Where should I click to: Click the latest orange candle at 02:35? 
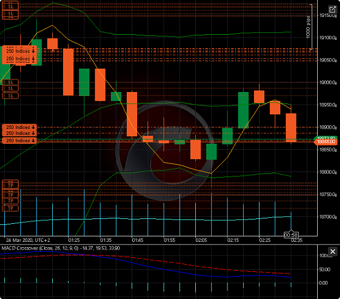[291, 127]
